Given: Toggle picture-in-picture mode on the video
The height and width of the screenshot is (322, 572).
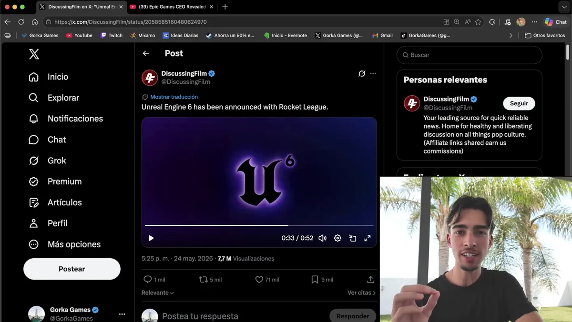Looking at the screenshot, I should [x=353, y=238].
